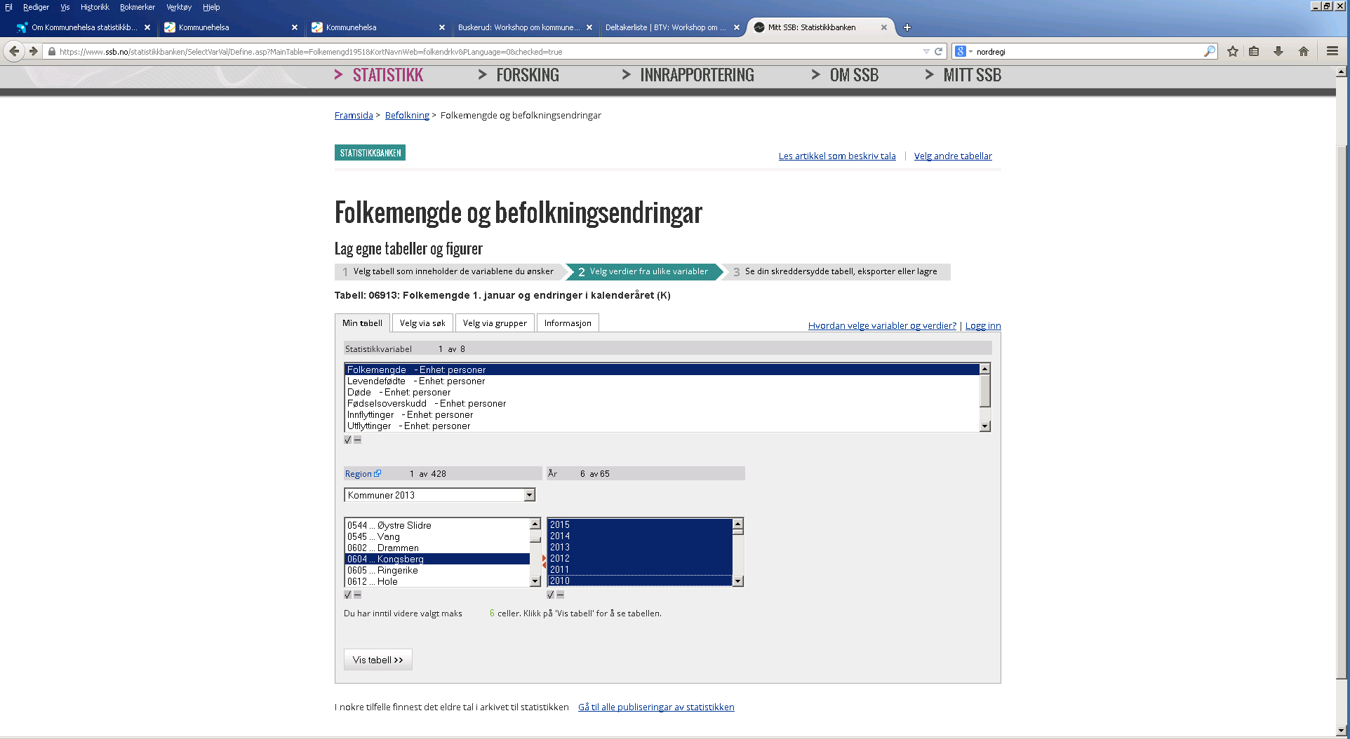Click the search magnifier icon
The height and width of the screenshot is (739, 1350).
click(x=1210, y=51)
